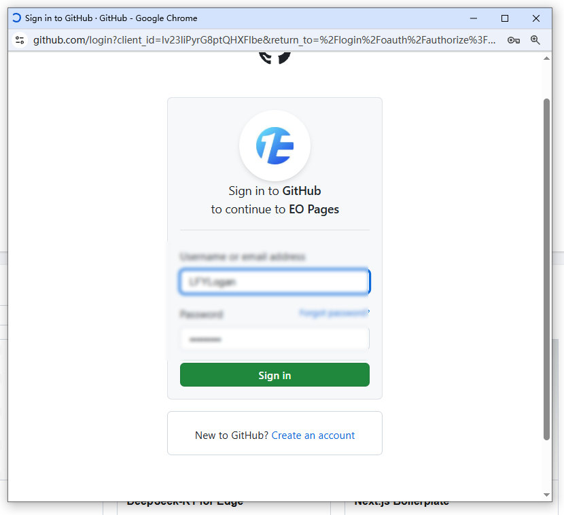Minimize the Sign in to GitHub window

474,18
